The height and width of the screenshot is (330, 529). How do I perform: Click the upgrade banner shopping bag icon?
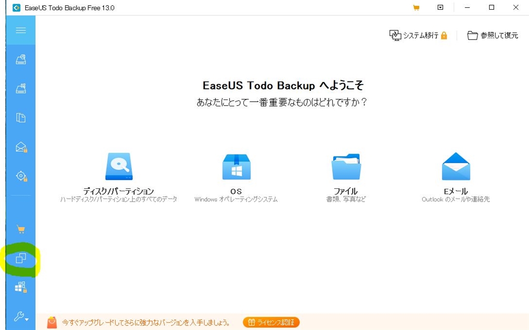52,322
